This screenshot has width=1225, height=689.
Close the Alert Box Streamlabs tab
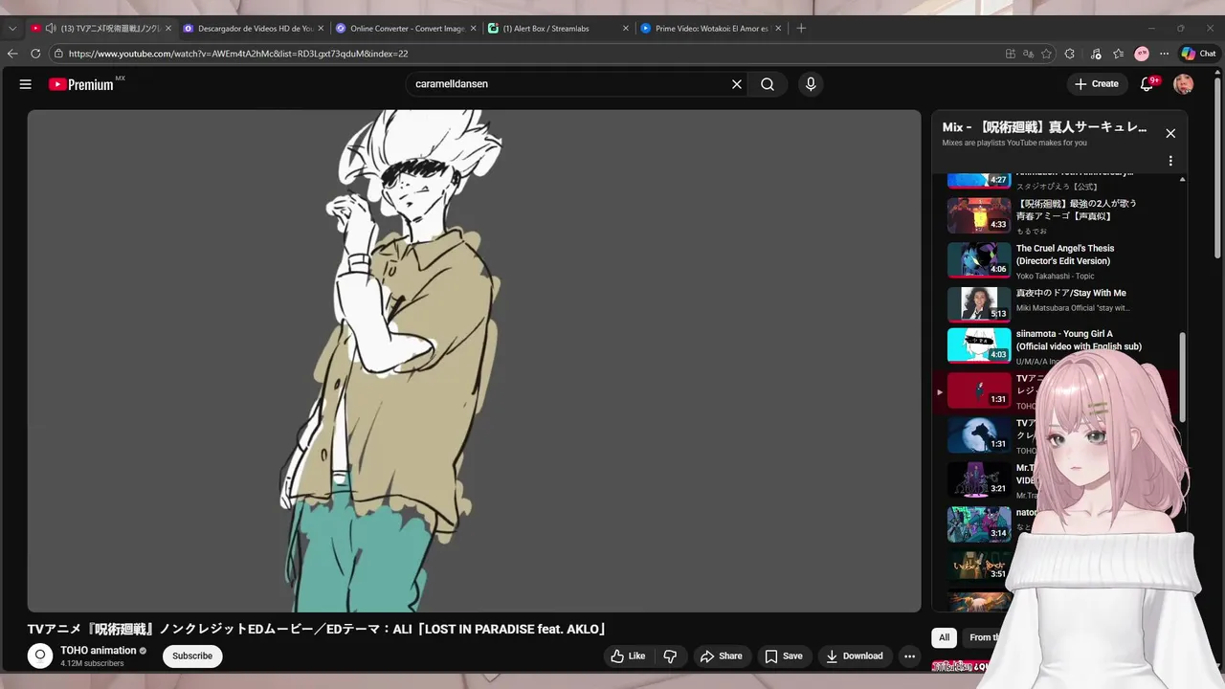pos(626,29)
